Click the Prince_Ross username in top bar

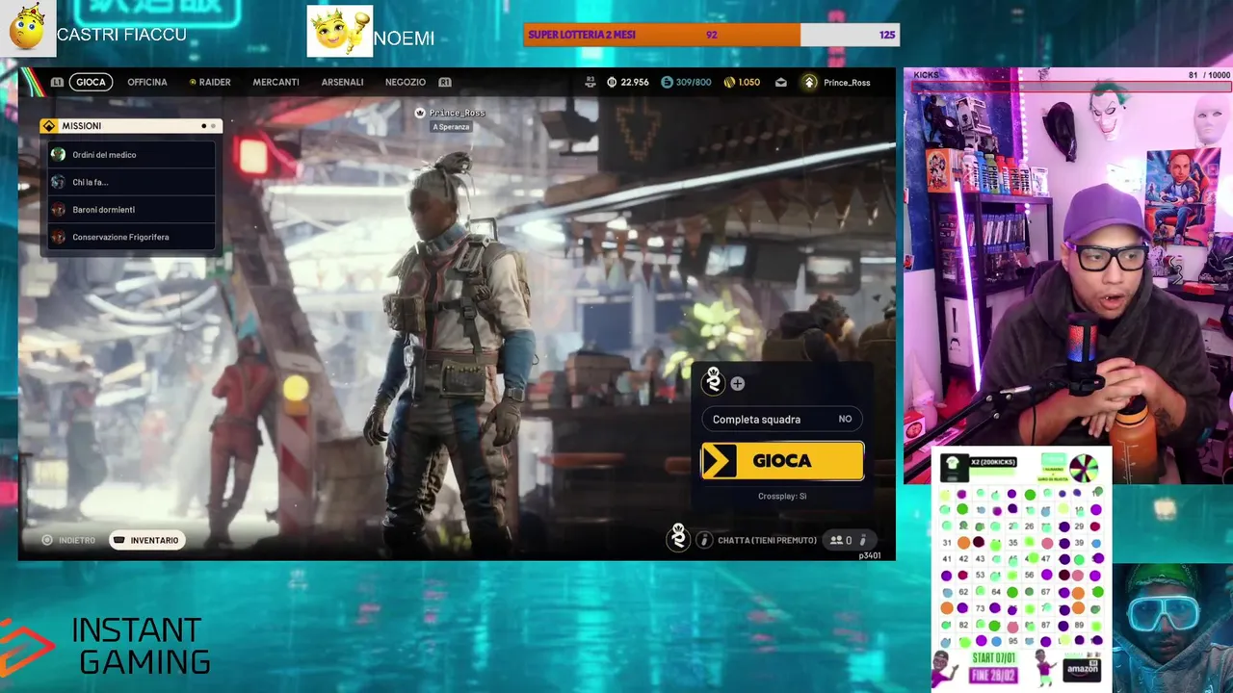(x=847, y=83)
